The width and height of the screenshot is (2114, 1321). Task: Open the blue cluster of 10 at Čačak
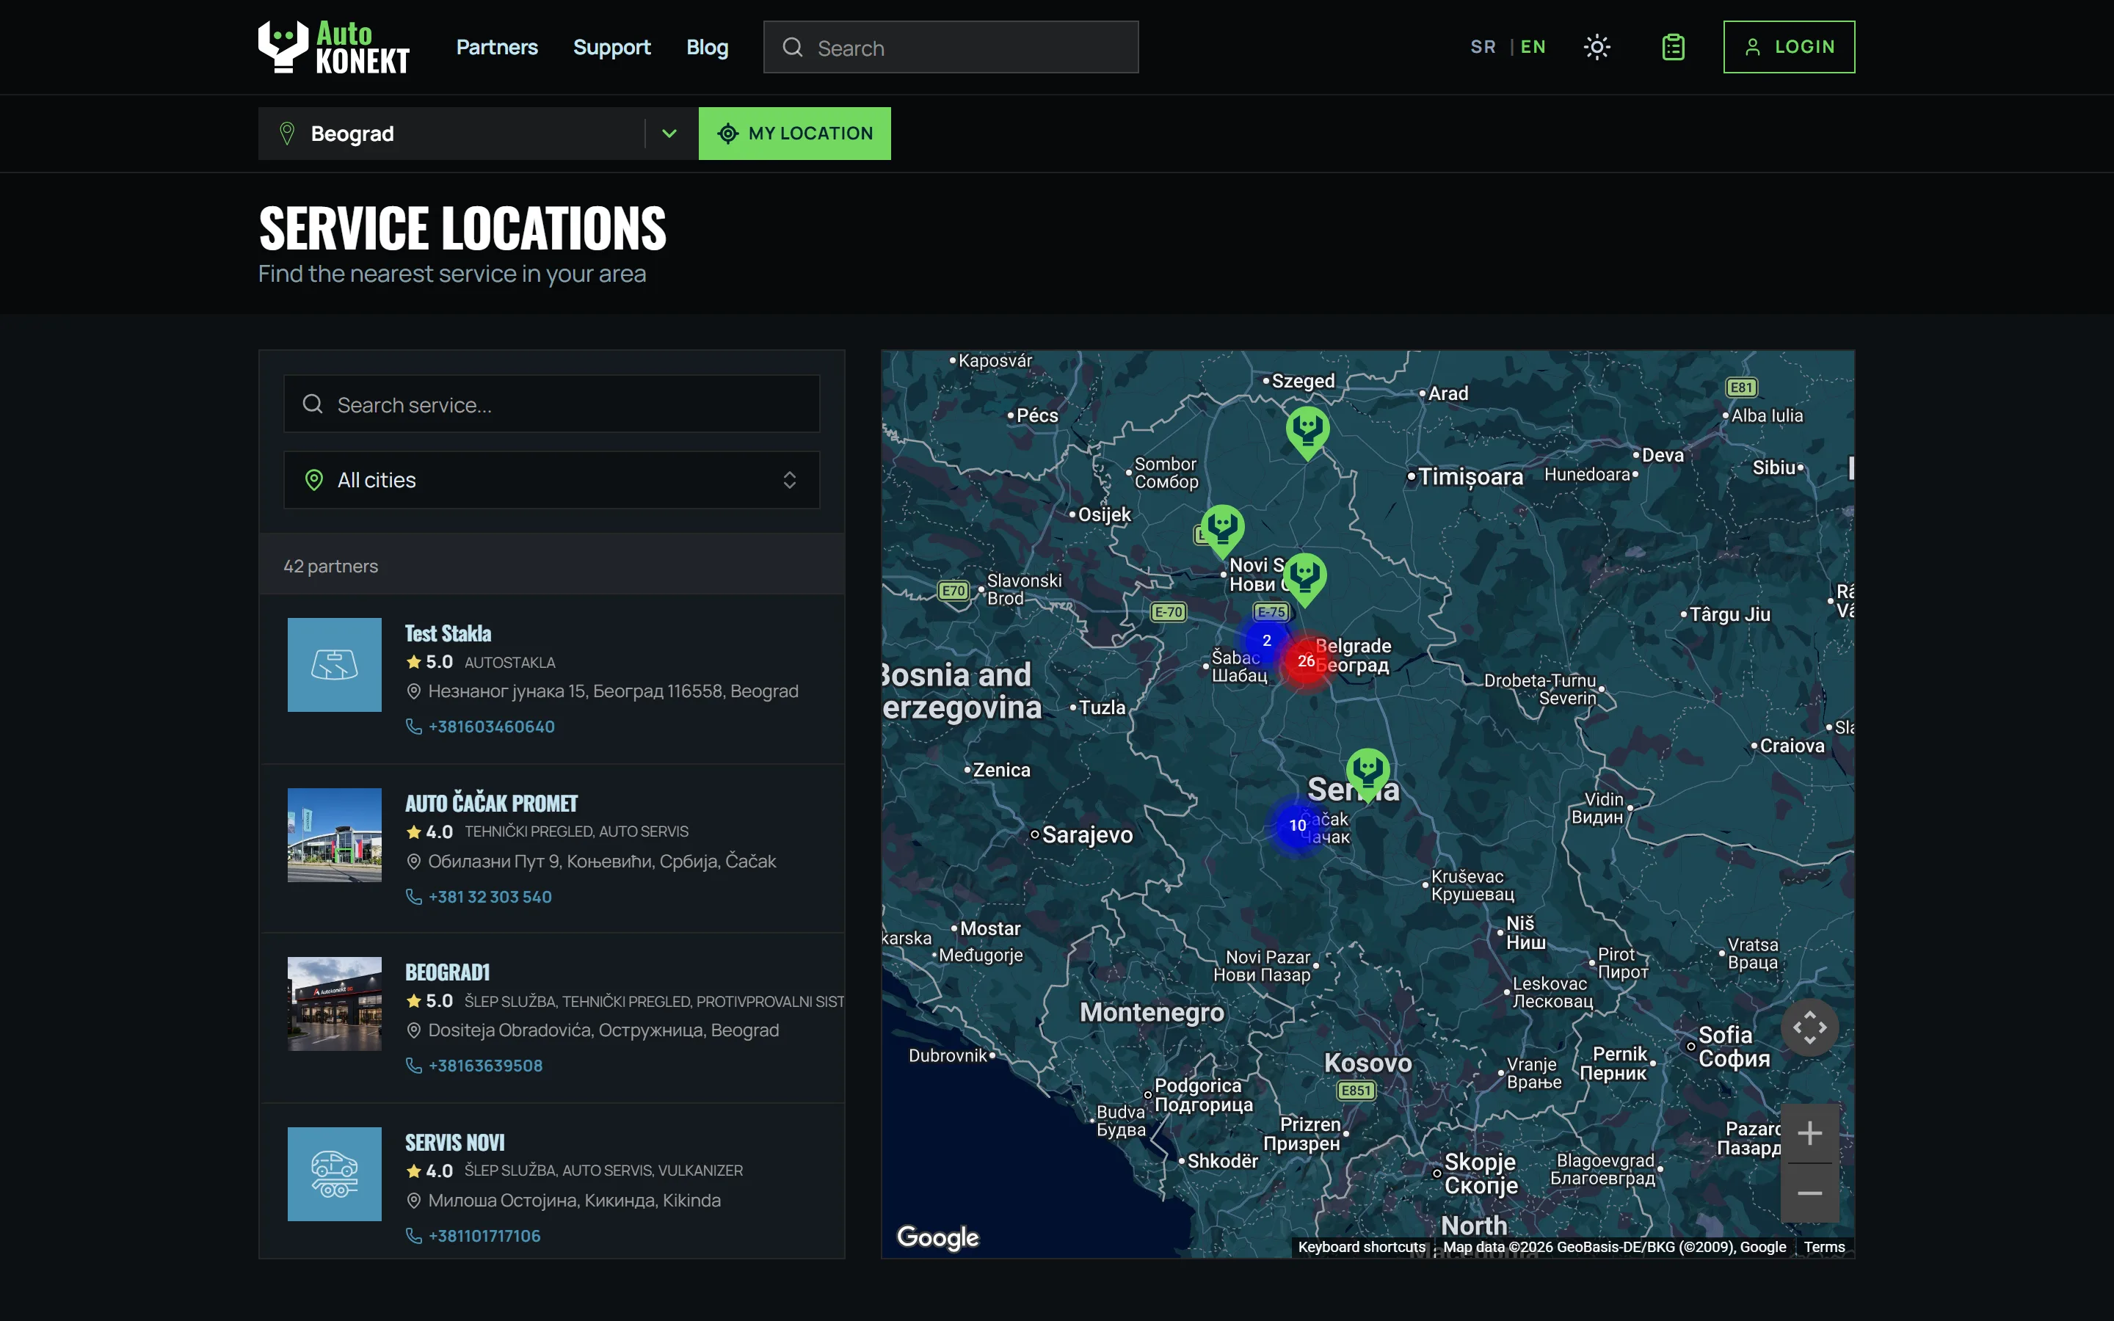pyautogui.click(x=1298, y=826)
